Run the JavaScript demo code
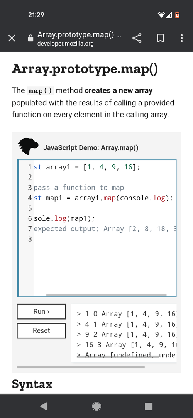193x418 pixels. pyautogui.click(x=41, y=311)
